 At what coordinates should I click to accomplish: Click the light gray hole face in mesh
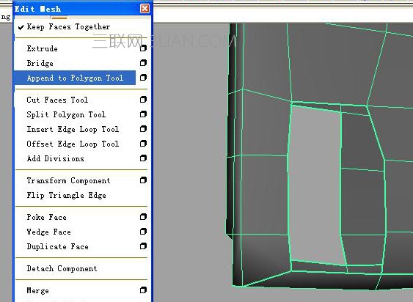click(315, 184)
